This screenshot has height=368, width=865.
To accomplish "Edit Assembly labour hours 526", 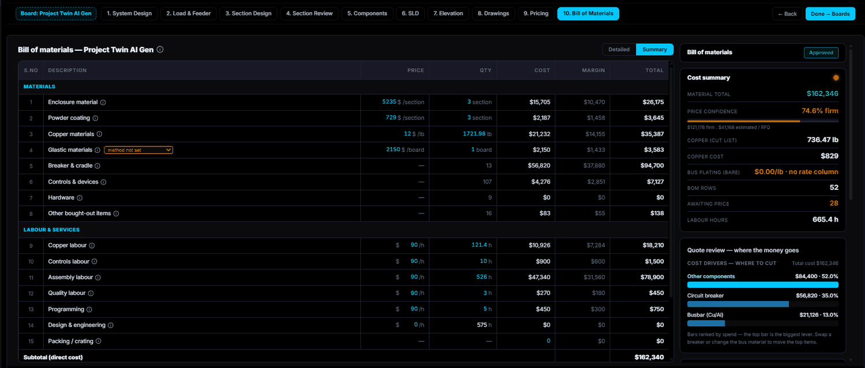I will tap(482, 277).
